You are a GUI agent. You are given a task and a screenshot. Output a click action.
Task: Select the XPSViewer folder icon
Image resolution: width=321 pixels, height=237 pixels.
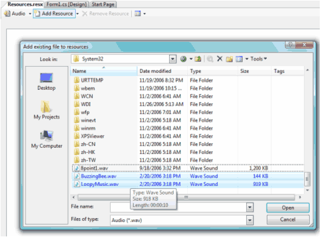pos(77,136)
